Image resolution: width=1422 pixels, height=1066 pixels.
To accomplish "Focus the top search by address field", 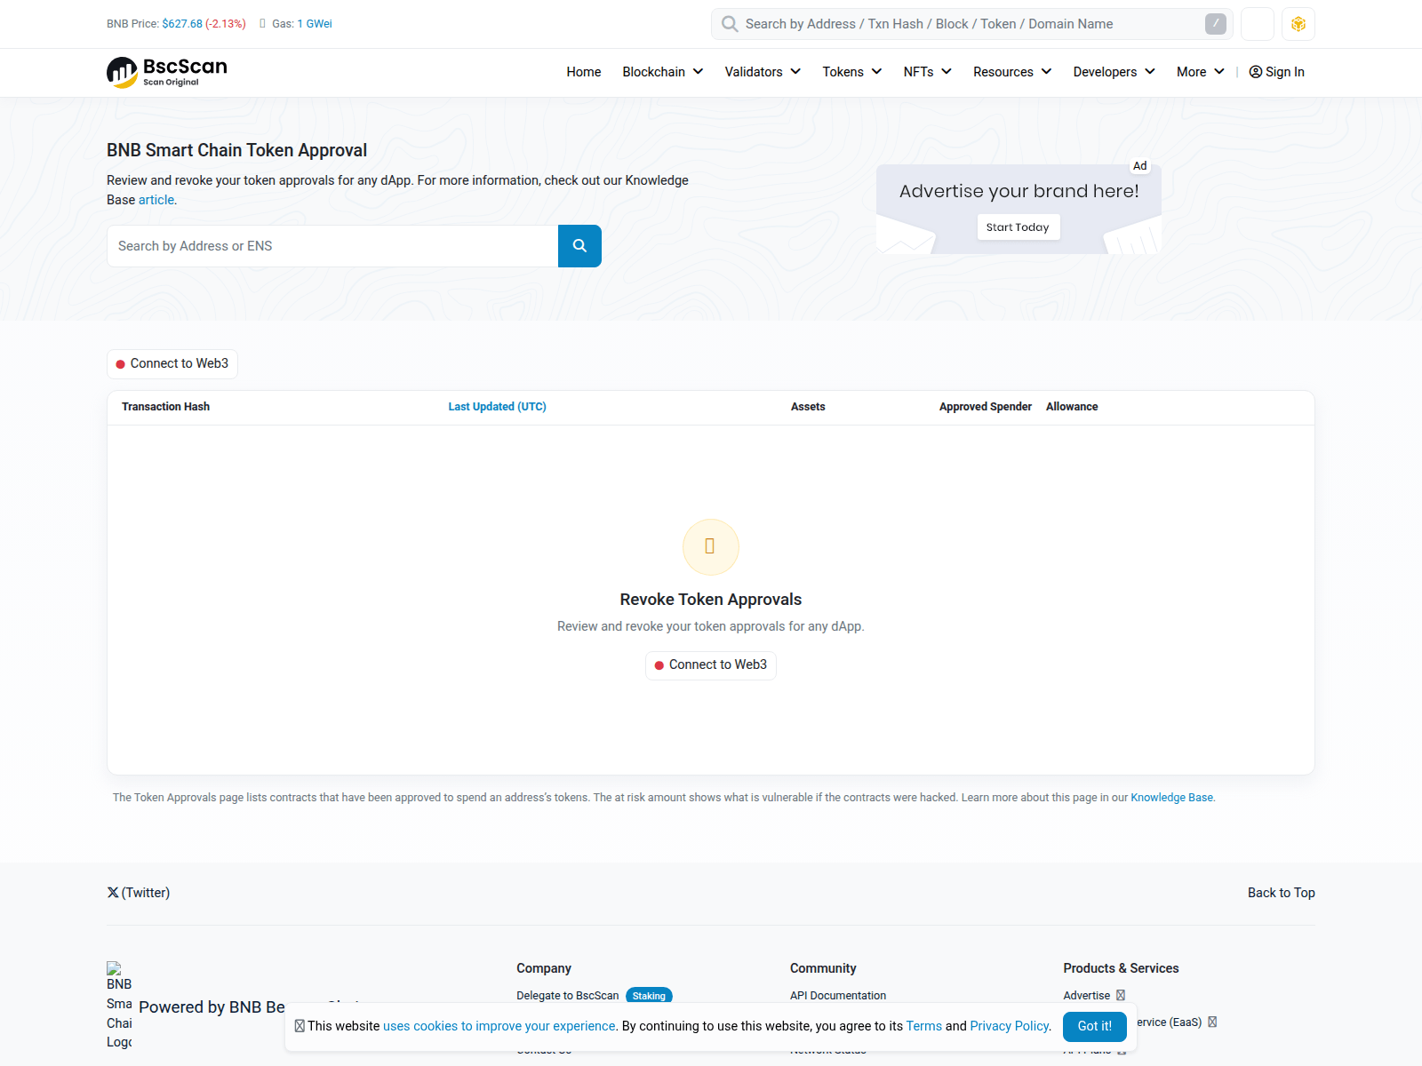I will [972, 24].
